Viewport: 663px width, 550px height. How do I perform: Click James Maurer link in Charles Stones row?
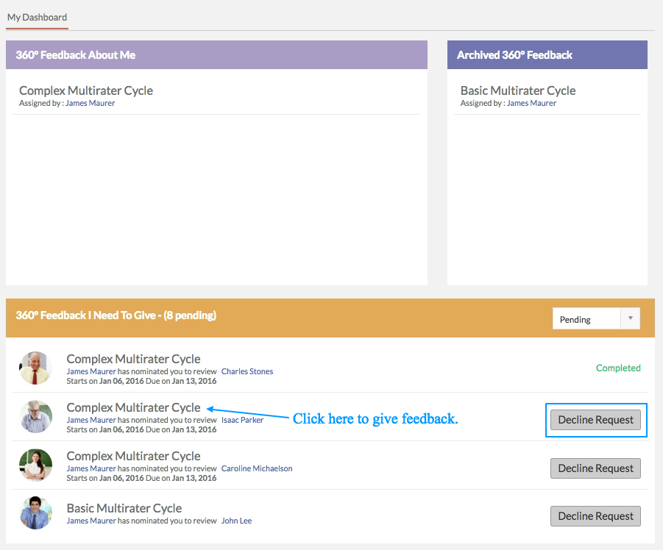(x=91, y=372)
